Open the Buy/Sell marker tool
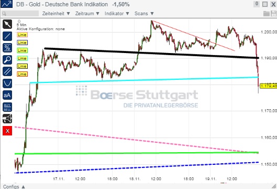The image size is (277, 189). pos(7,107)
